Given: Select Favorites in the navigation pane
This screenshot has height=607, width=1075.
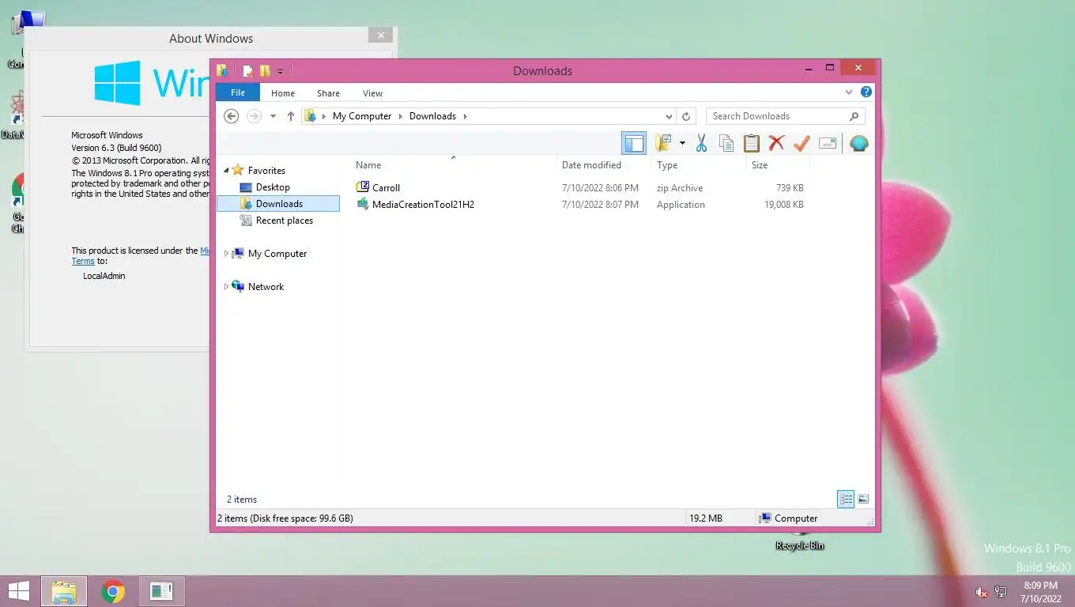Looking at the screenshot, I should 266,171.
